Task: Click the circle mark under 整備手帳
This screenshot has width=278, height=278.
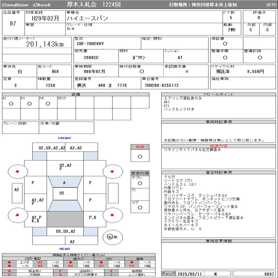Action: tap(225, 57)
